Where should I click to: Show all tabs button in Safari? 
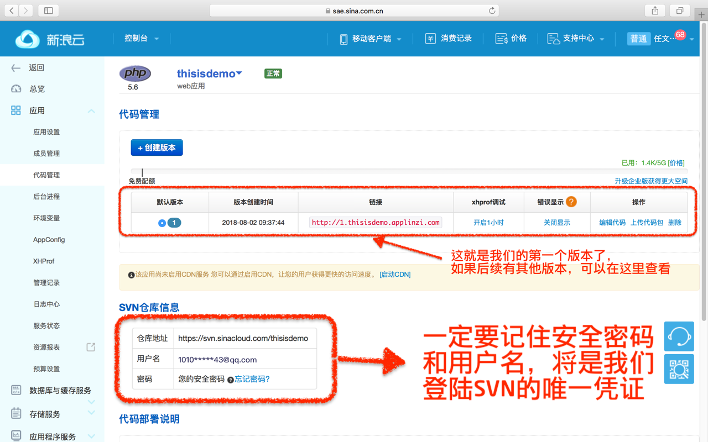click(680, 10)
